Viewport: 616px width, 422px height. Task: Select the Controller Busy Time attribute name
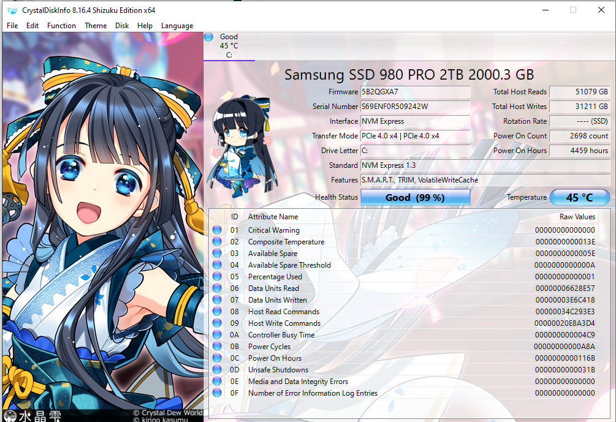coord(281,335)
